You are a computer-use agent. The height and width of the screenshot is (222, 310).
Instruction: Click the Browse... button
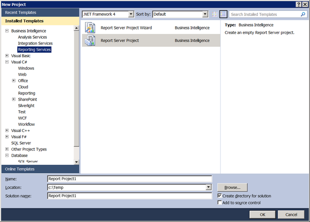[232, 188]
